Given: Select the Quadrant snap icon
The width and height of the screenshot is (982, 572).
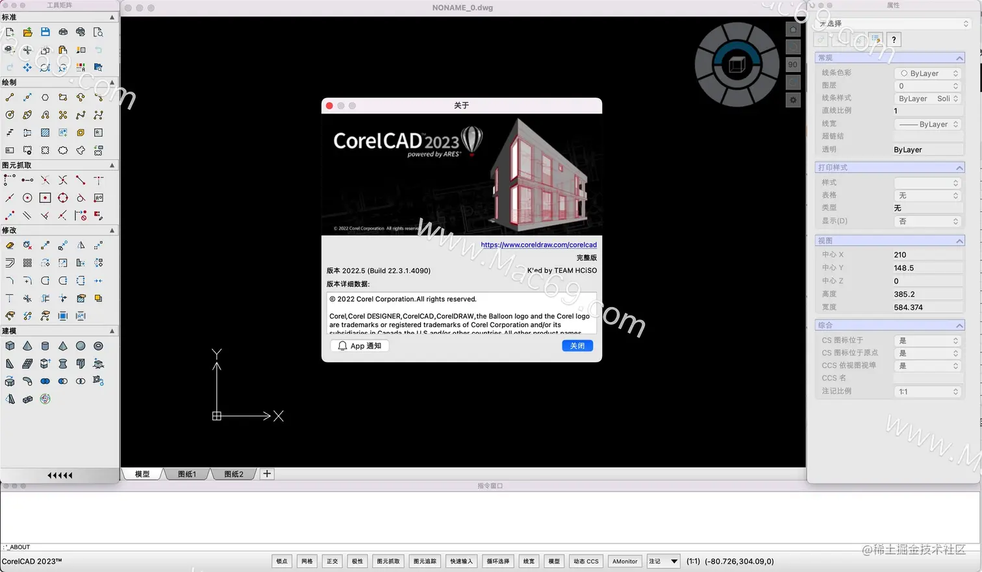Looking at the screenshot, I should [63, 198].
